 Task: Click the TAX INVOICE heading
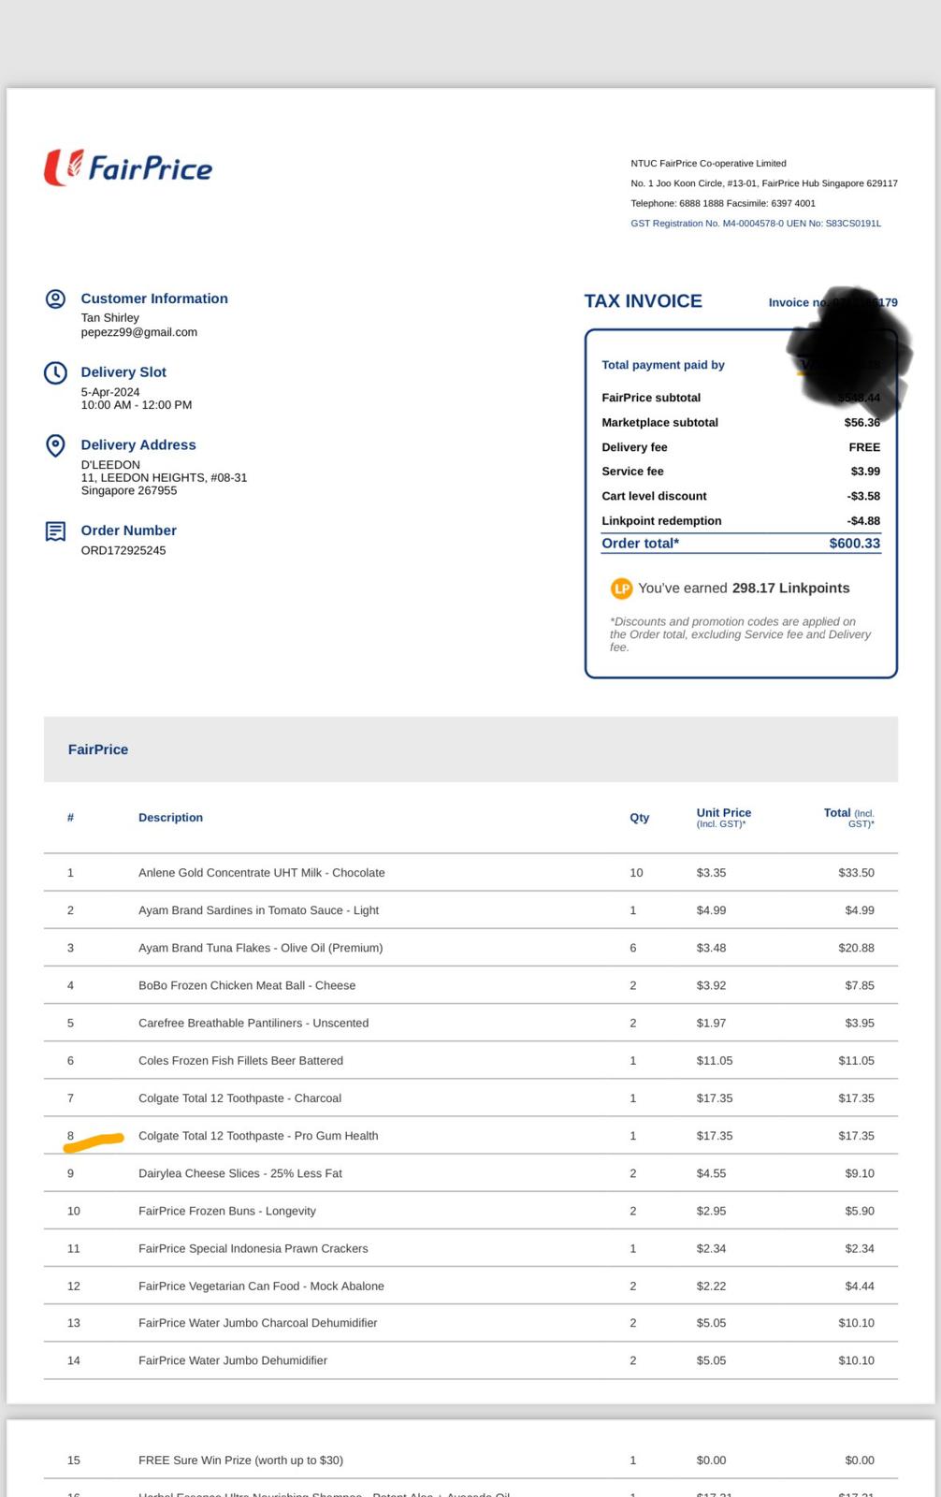pyautogui.click(x=644, y=301)
